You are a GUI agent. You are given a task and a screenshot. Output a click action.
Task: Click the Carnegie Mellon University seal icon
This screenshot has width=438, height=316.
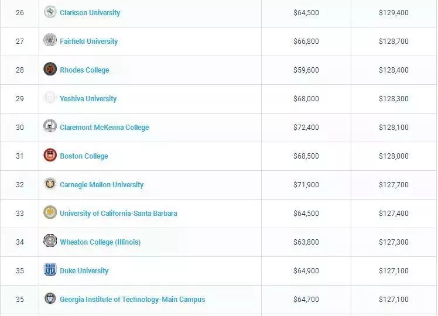click(x=50, y=184)
